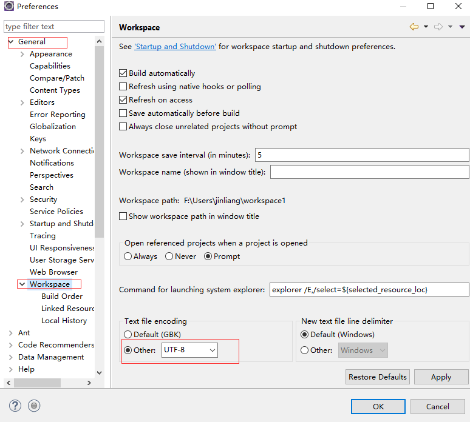Open the Keys preference page
Viewport: 470px width, 422px height.
pyautogui.click(x=38, y=139)
